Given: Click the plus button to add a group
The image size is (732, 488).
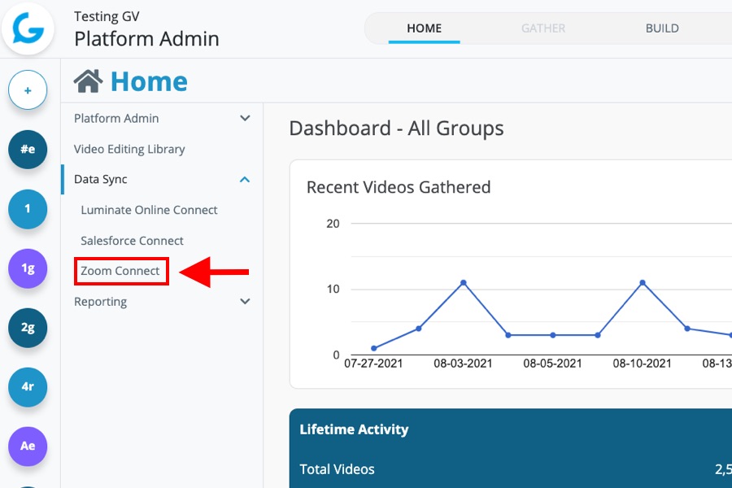Looking at the screenshot, I should 28,90.
